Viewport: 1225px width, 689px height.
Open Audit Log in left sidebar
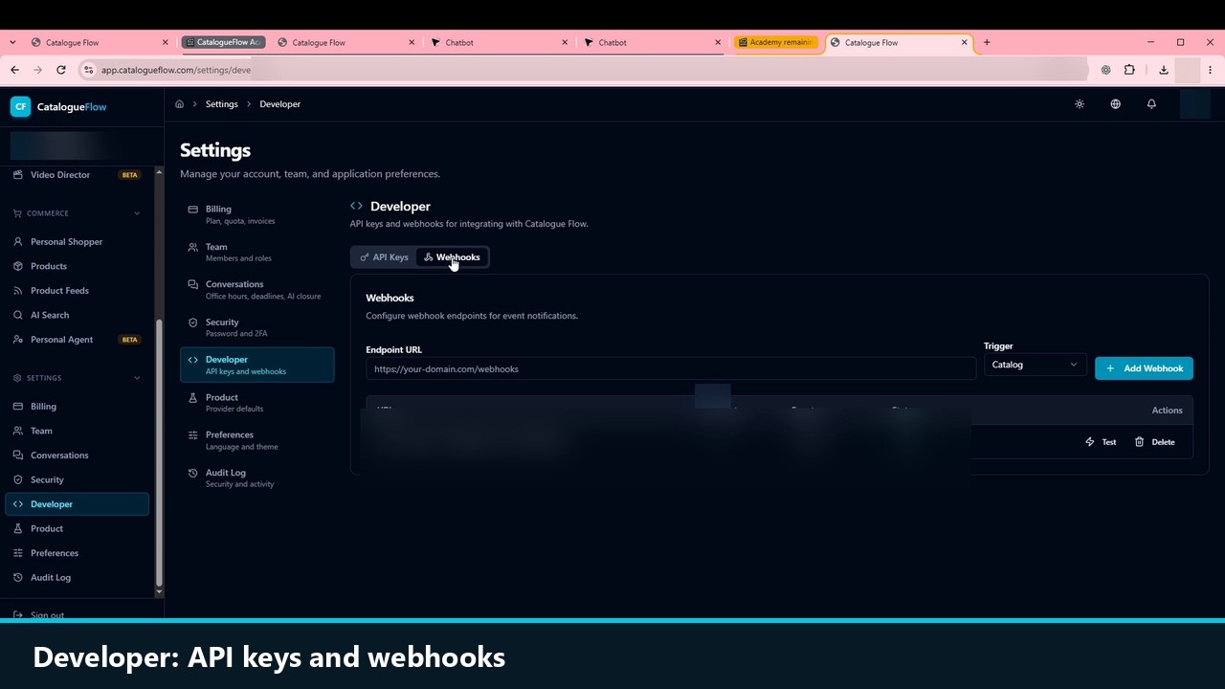tap(77, 578)
